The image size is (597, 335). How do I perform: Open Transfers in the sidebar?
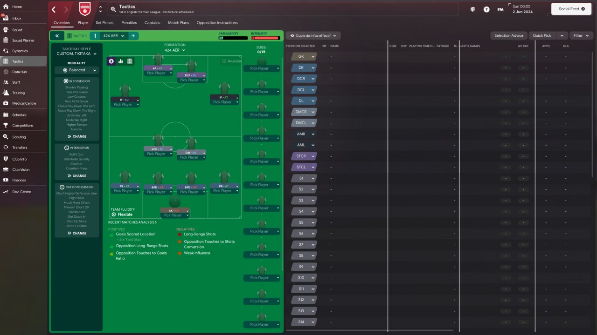[23, 147]
